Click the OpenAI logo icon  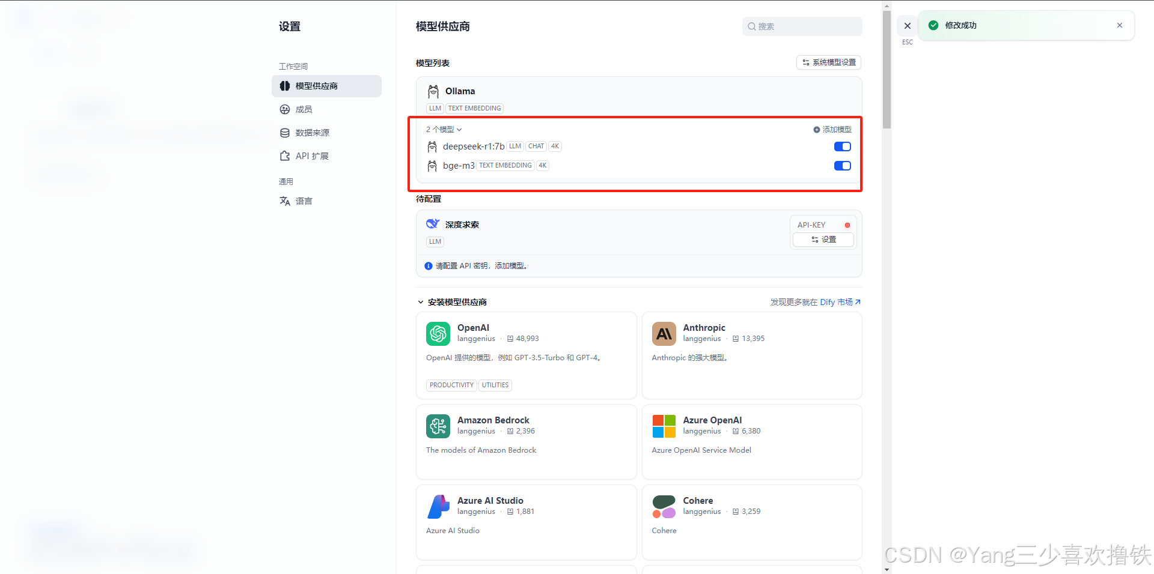(438, 334)
